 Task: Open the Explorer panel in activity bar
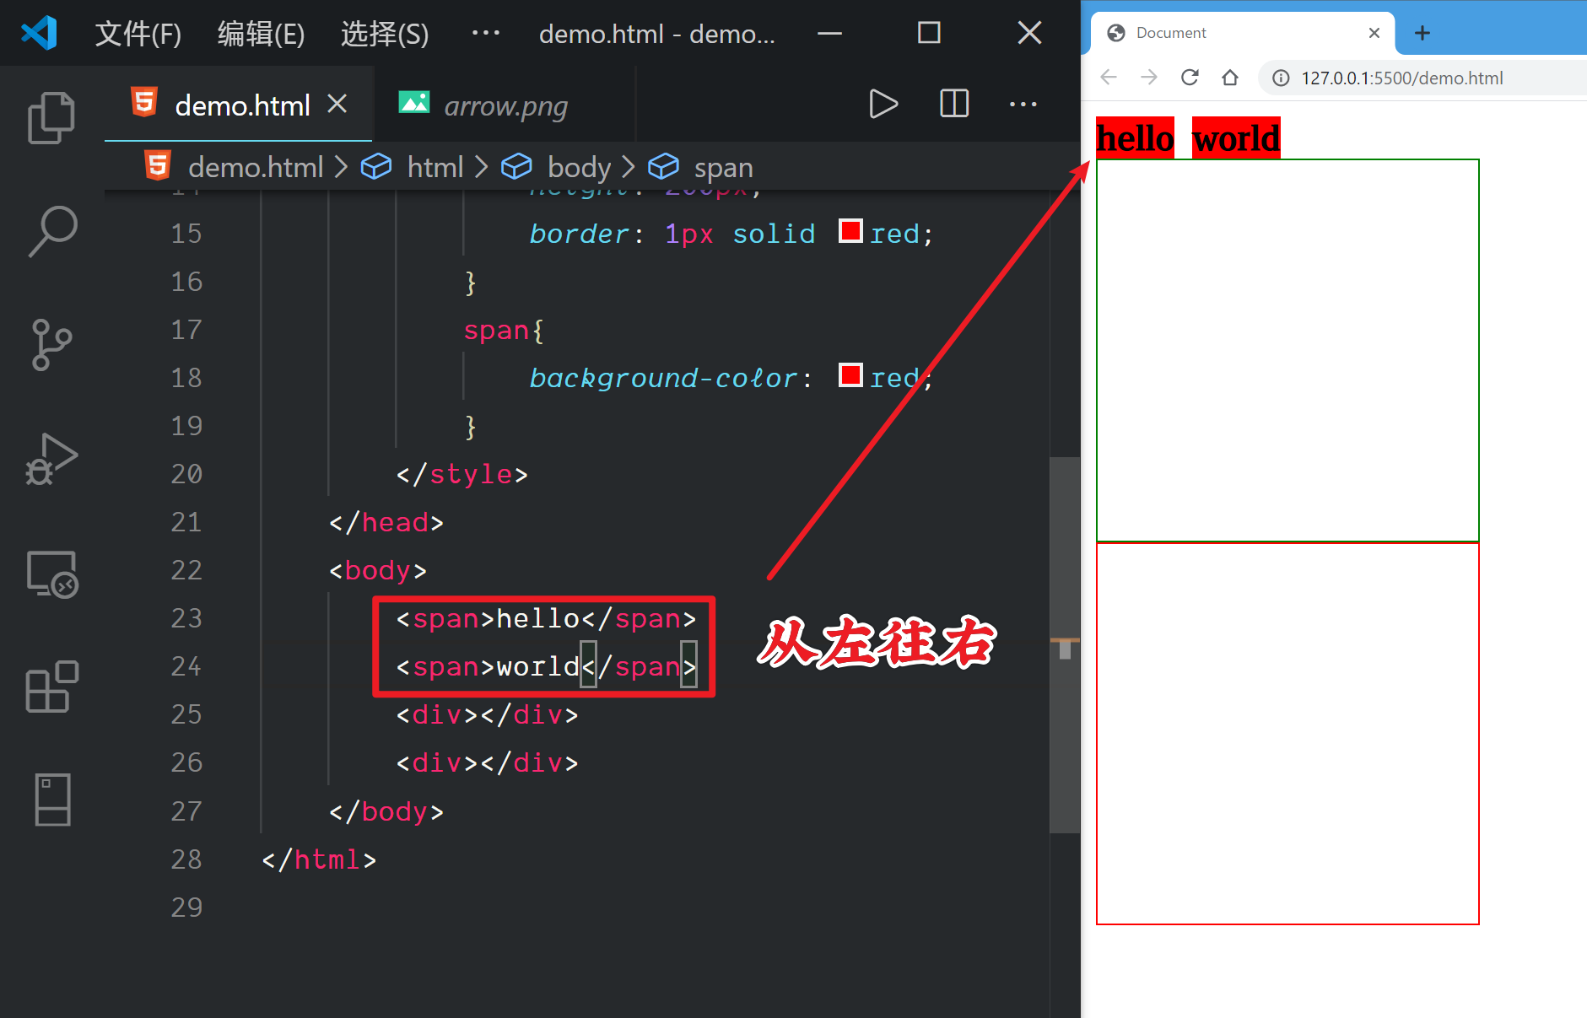click(51, 117)
